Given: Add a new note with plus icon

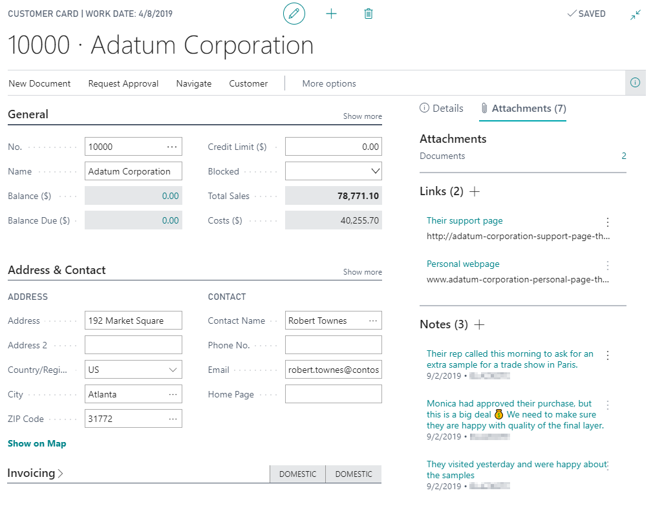Looking at the screenshot, I should pyautogui.click(x=479, y=324).
